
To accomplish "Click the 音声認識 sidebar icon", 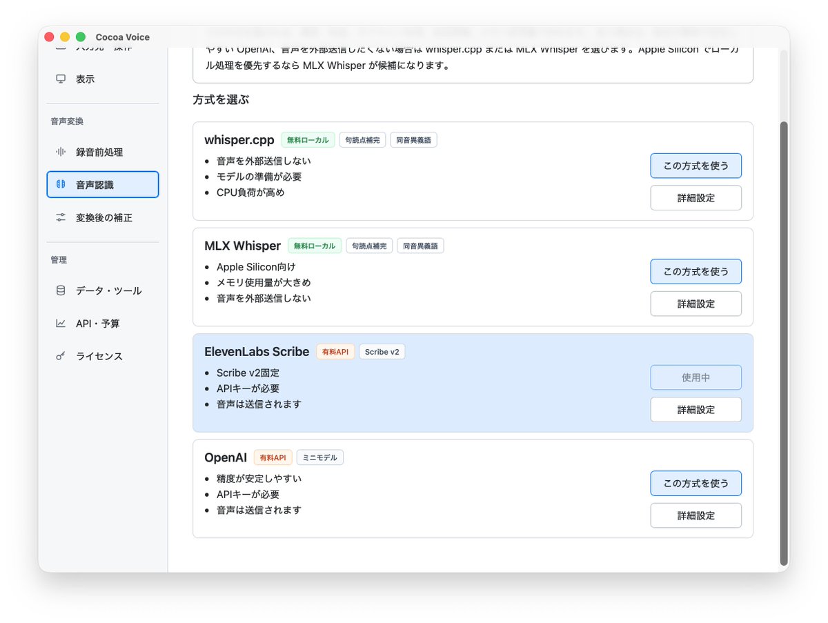I will [x=61, y=184].
